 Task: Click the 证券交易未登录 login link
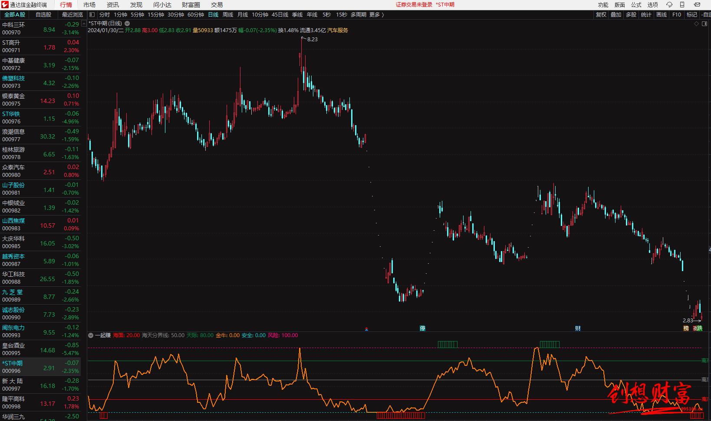point(414,5)
